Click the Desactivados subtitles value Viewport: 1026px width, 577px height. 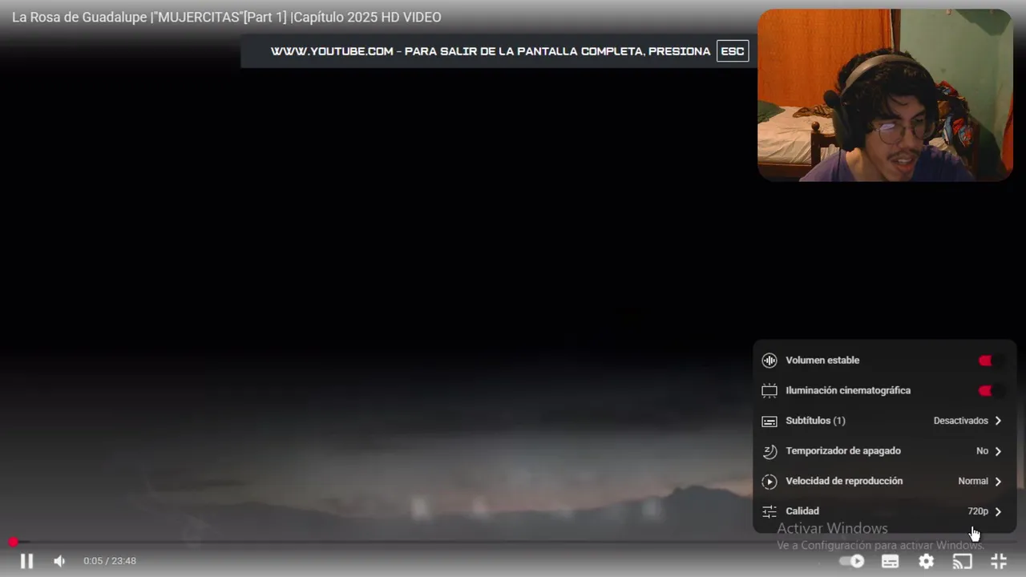960,421
